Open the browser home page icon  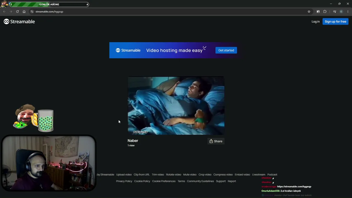pyautogui.click(x=24, y=12)
